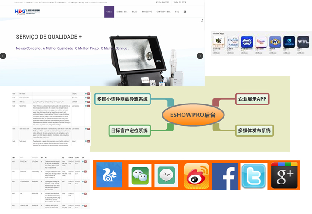Open the PRODUTOS menu item
312x214 pixels.
pyautogui.click(x=147, y=12)
